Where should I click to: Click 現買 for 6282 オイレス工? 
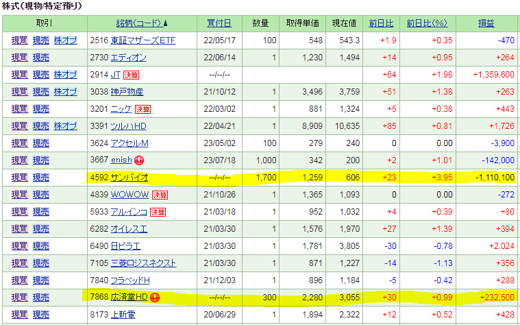point(20,229)
